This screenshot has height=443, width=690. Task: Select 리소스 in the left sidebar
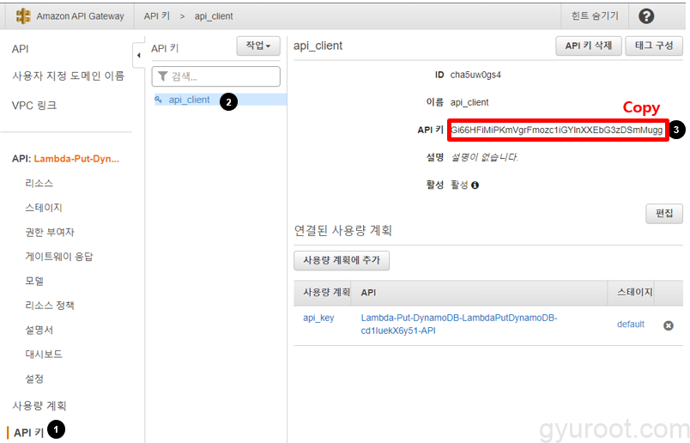pyautogui.click(x=39, y=183)
